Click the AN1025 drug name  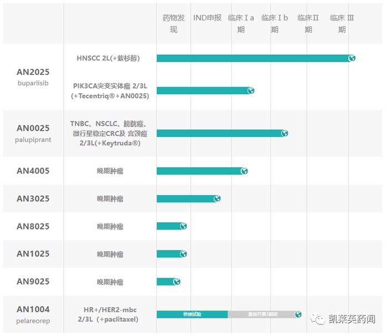click(x=33, y=254)
